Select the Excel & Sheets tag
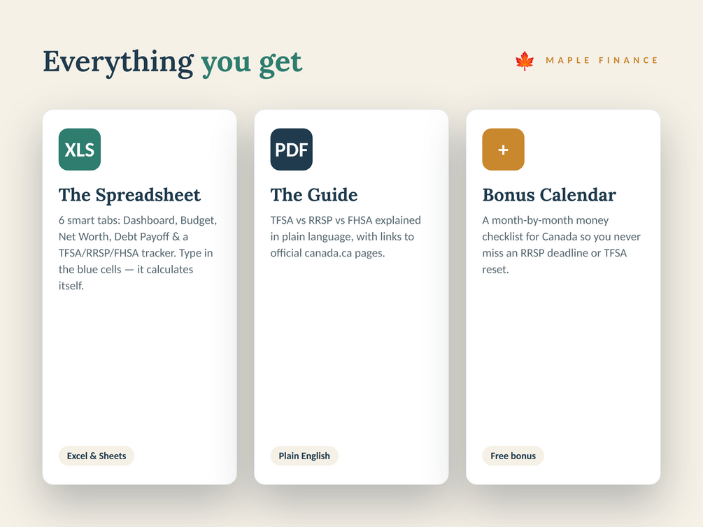703x527 pixels. (x=97, y=456)
